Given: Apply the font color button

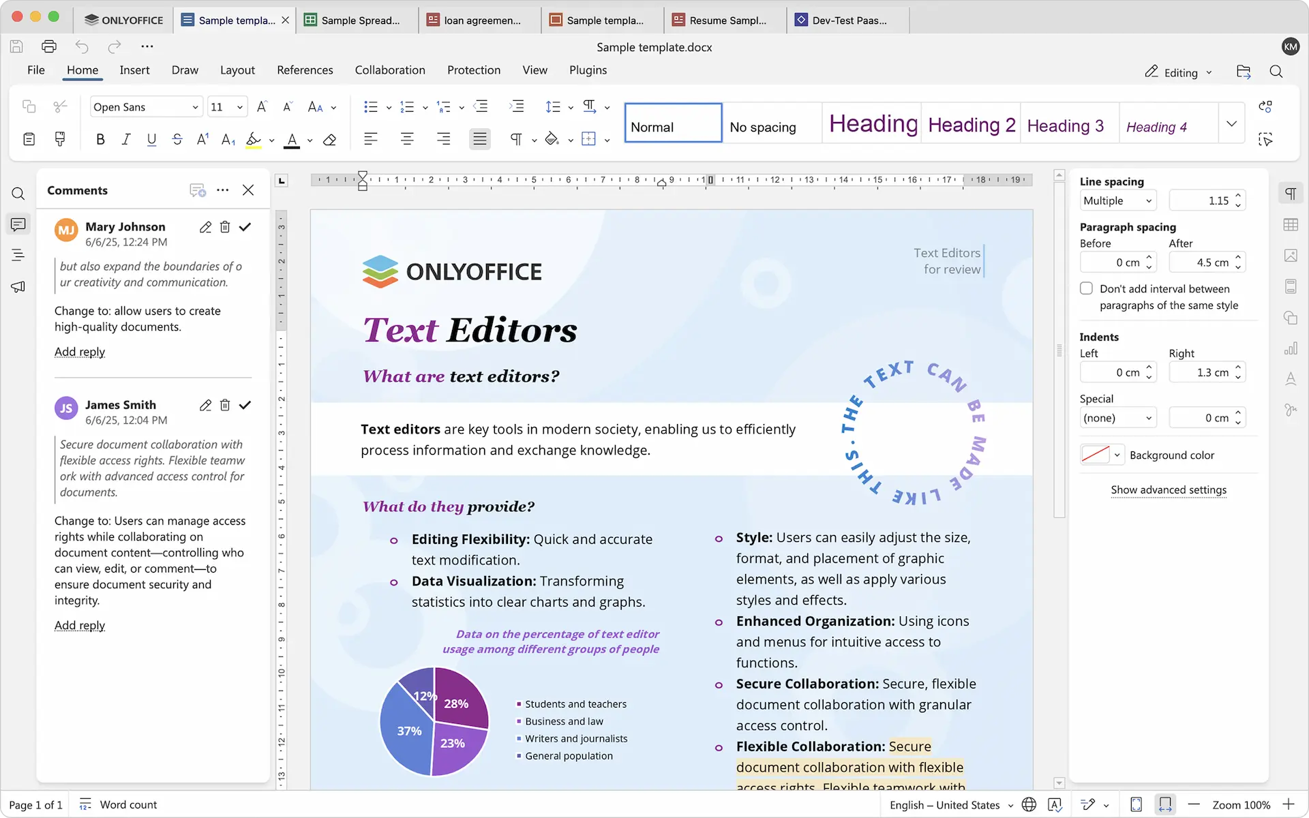Looking at the screenshot, I should tap(292, 140).
